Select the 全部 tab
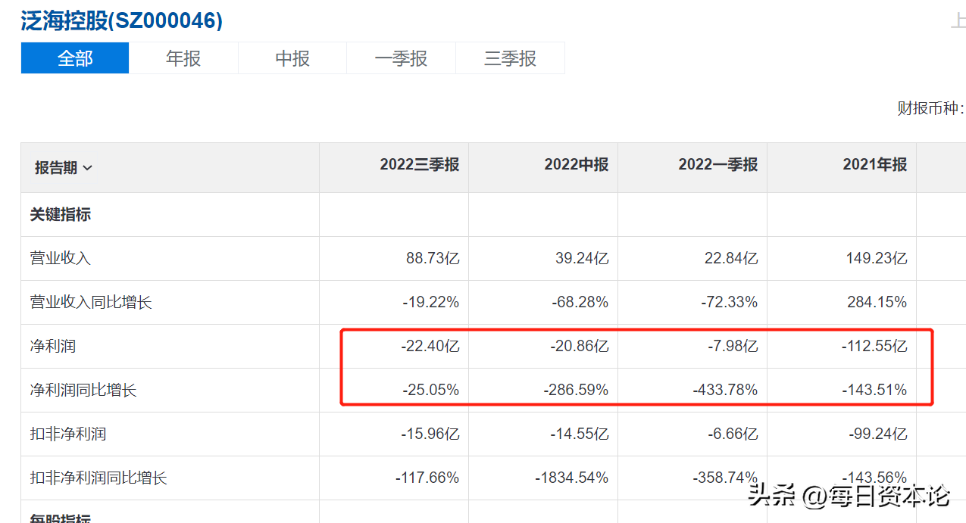Image resolution: width=966 pixels, height=523 pixels. click(75, 58)
